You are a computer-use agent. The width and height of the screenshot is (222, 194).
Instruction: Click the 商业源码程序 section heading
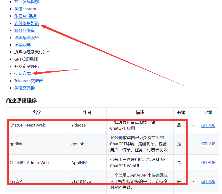pos(21,101)
